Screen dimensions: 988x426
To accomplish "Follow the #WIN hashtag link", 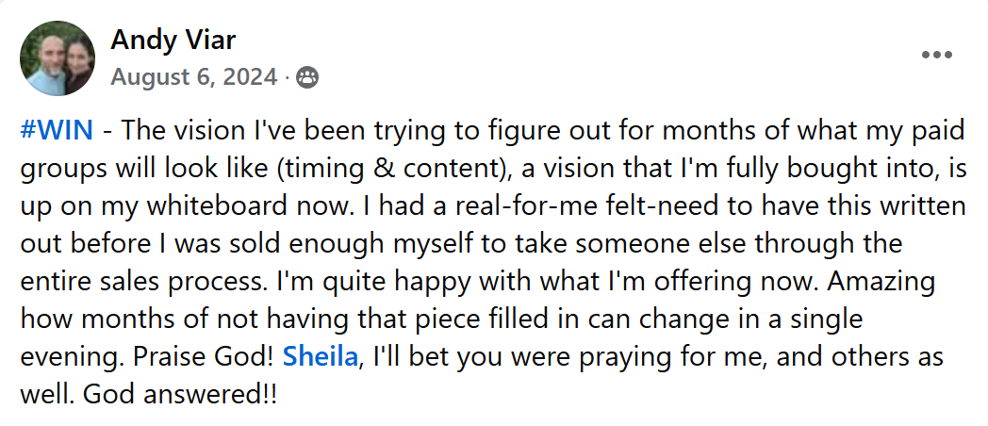I will point(58,130).
